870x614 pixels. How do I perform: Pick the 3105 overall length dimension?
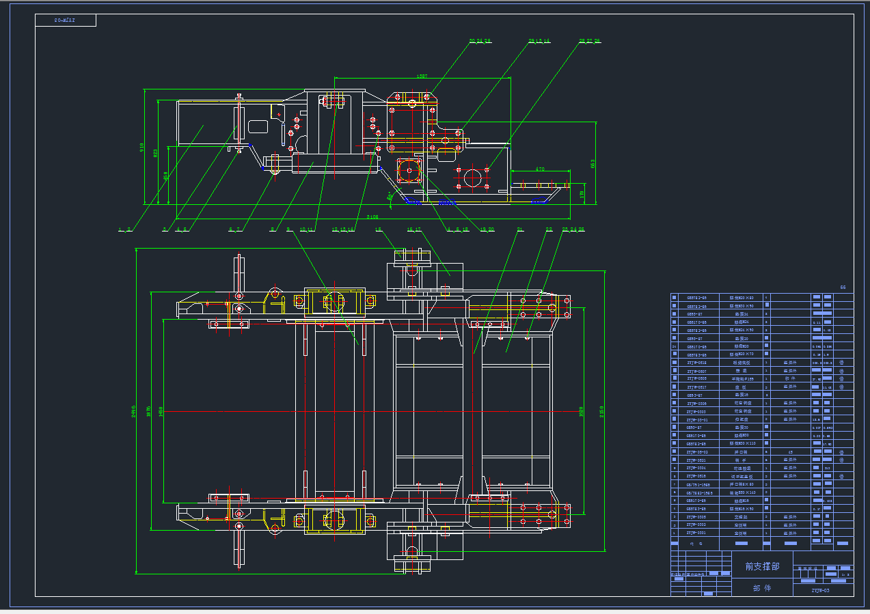tap(372, 217)
